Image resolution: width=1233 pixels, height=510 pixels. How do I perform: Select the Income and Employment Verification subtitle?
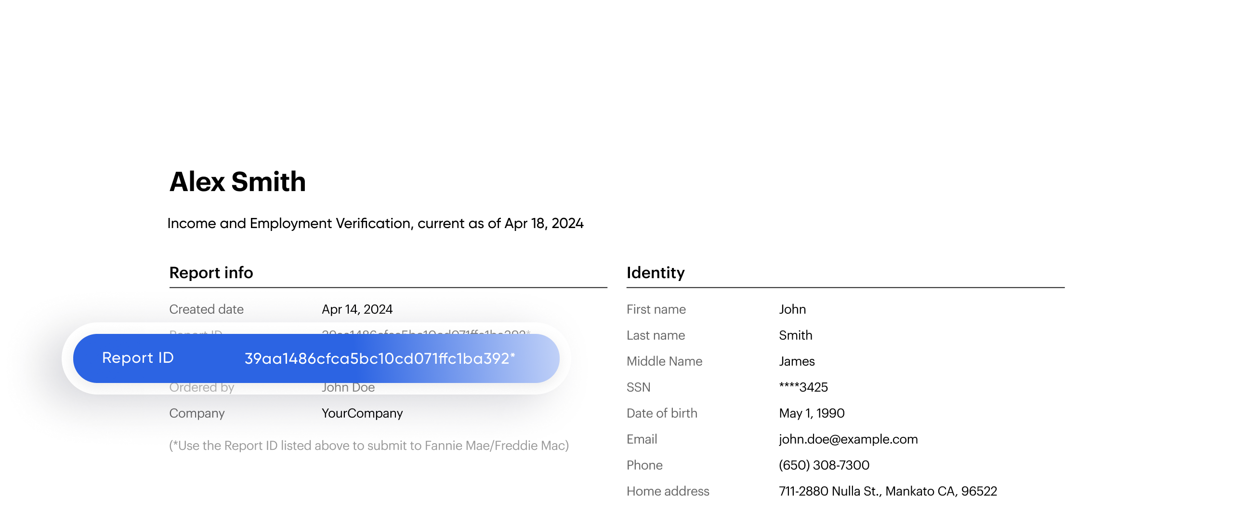375,223
